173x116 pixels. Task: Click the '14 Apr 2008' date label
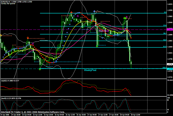coord(5,115)
